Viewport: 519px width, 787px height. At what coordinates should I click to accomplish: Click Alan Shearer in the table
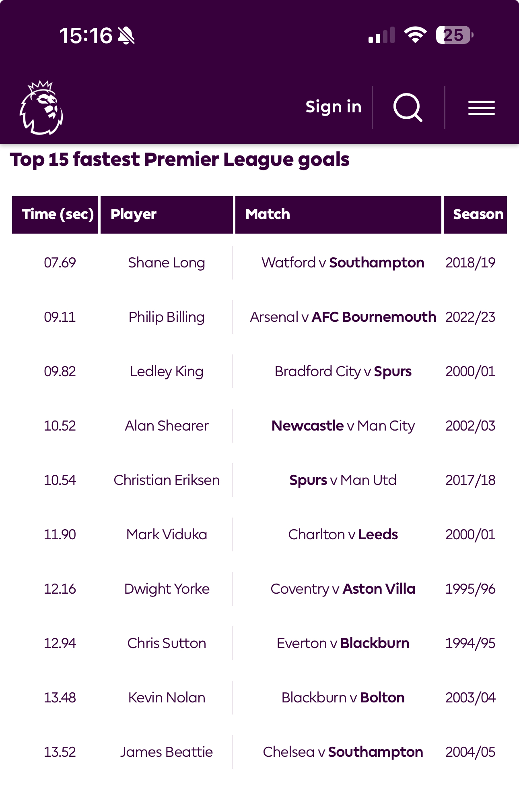[x=166, y=426]
